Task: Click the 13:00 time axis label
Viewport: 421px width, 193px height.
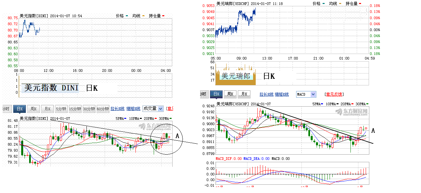Action: [x=267, y=58]
